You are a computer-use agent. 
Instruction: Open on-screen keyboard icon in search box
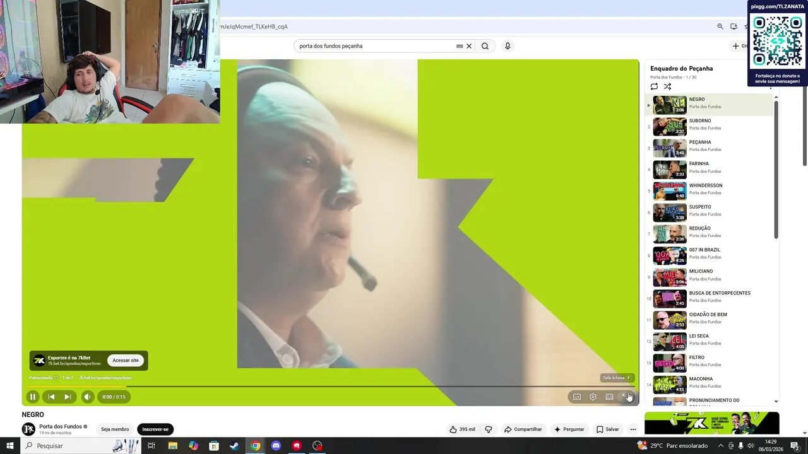460,46
